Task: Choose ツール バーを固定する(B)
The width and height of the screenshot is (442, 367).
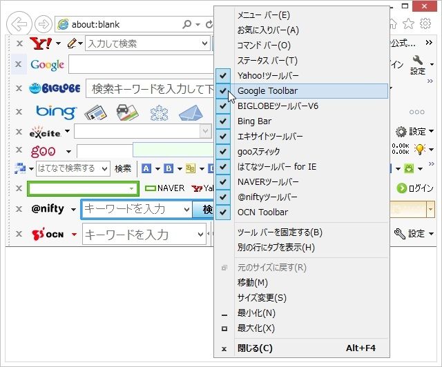Action: pos(302,232)
